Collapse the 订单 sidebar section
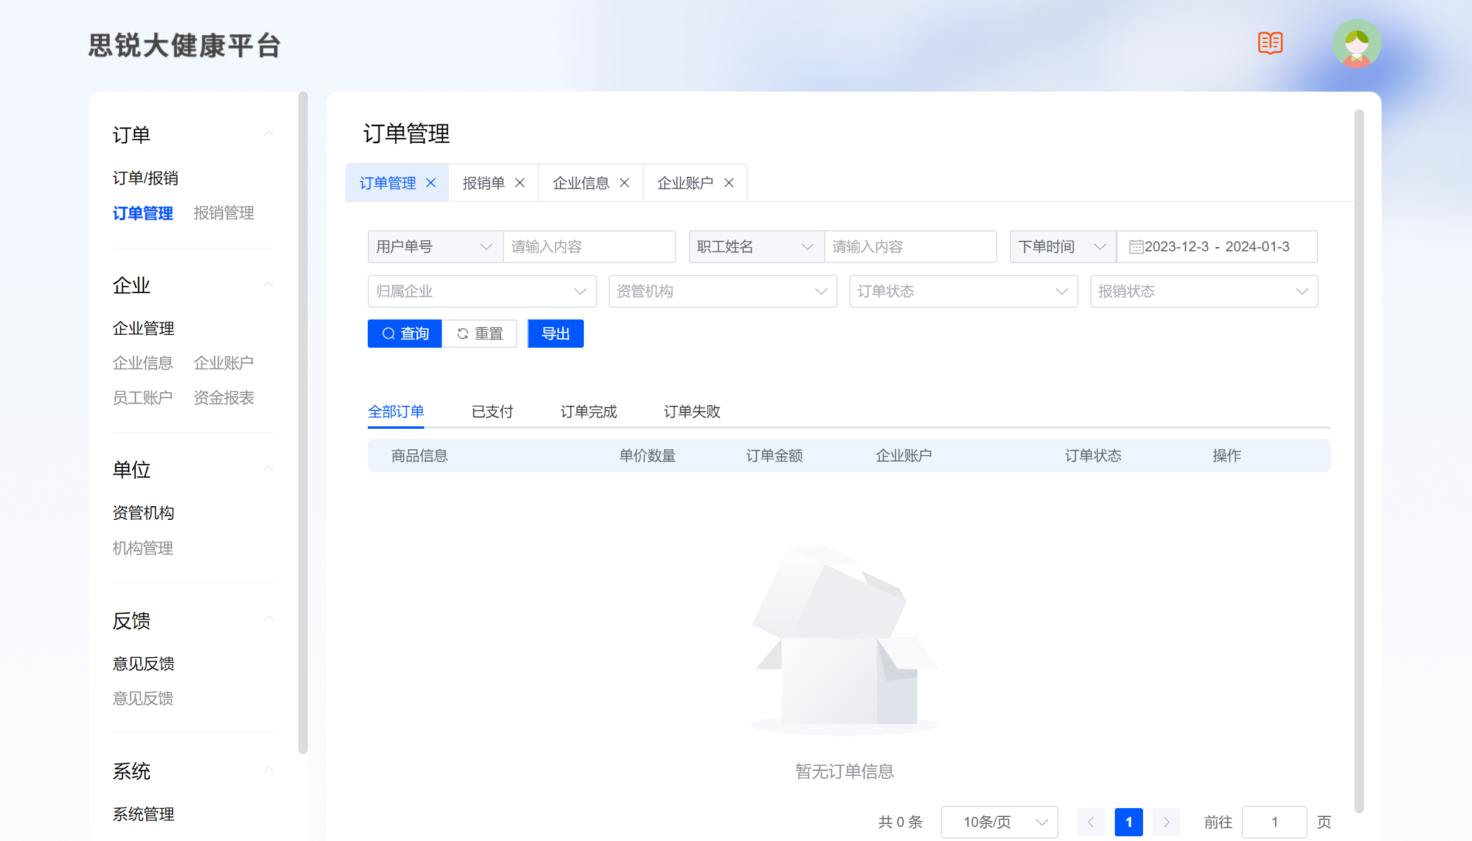 (268, 134)
